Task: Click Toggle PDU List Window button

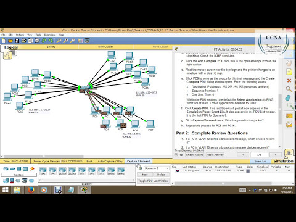Action: coord(153,181)
